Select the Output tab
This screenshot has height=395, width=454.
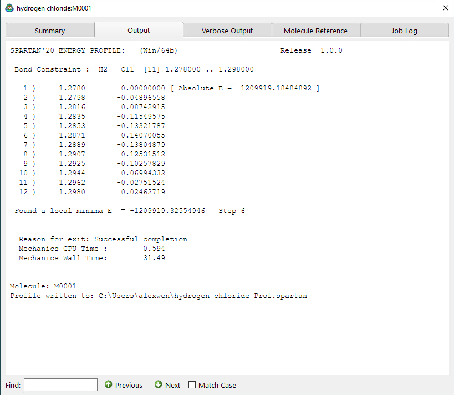coord(138,30)
